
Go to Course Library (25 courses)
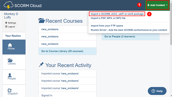[x=67, y=51]
